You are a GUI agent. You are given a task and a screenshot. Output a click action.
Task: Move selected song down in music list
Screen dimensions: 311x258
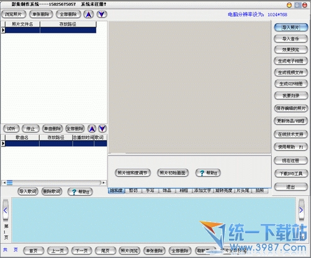point(102,129)
